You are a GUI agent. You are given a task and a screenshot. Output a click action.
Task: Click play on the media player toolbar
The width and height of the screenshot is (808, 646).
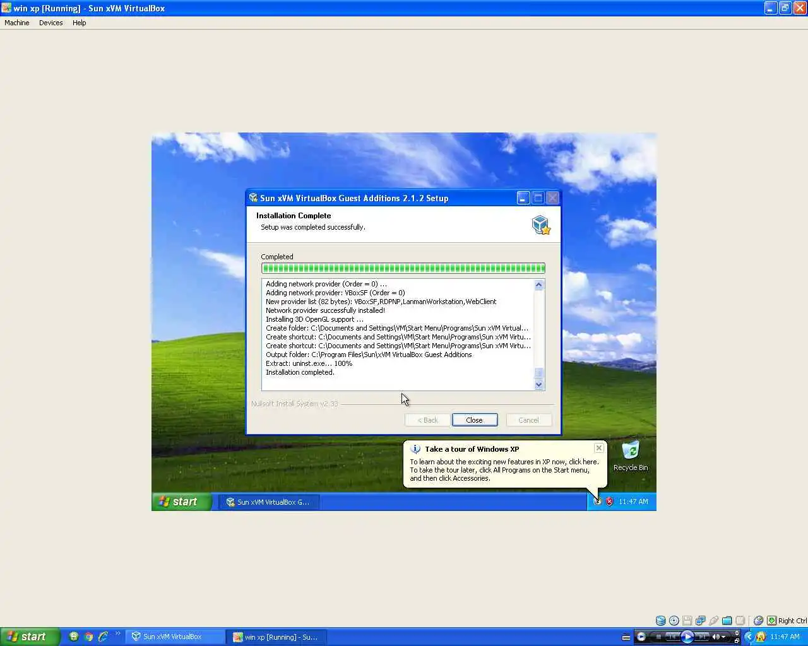(x=687, y=637)
